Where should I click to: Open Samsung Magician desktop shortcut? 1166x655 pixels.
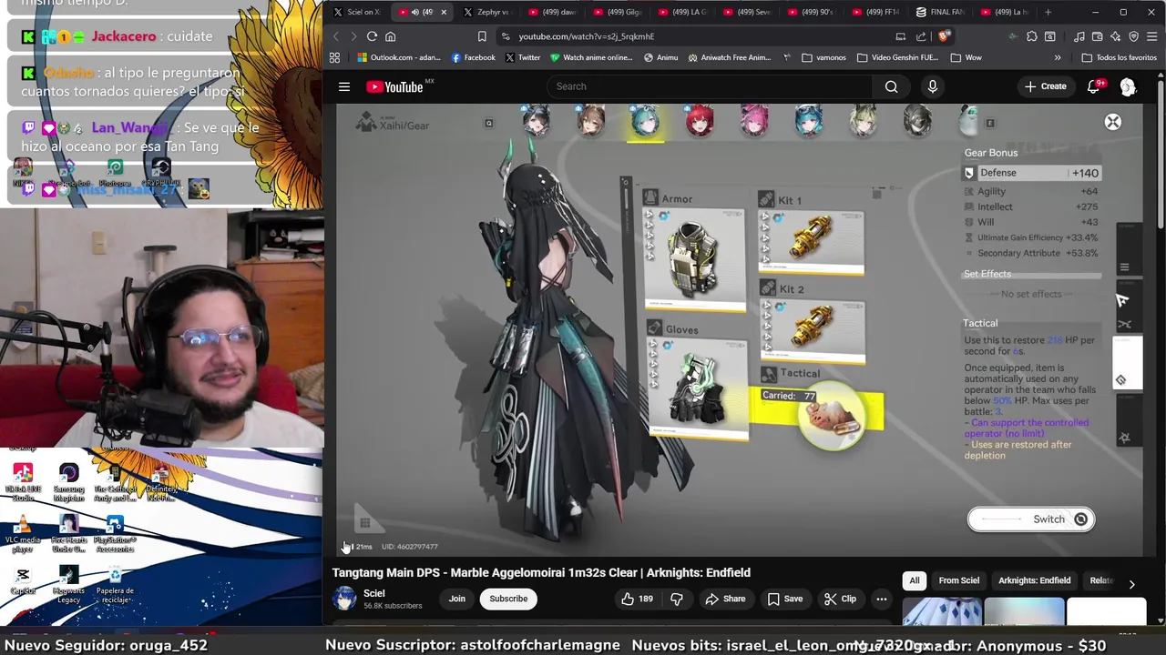click(68, 482)
